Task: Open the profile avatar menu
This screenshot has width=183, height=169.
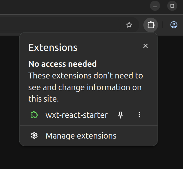Action: point(174,25)
